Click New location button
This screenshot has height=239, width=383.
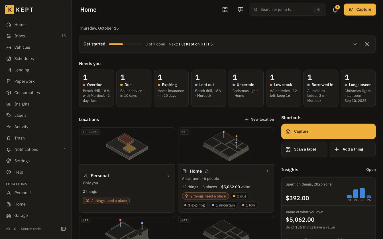click(x=260, y=119)
